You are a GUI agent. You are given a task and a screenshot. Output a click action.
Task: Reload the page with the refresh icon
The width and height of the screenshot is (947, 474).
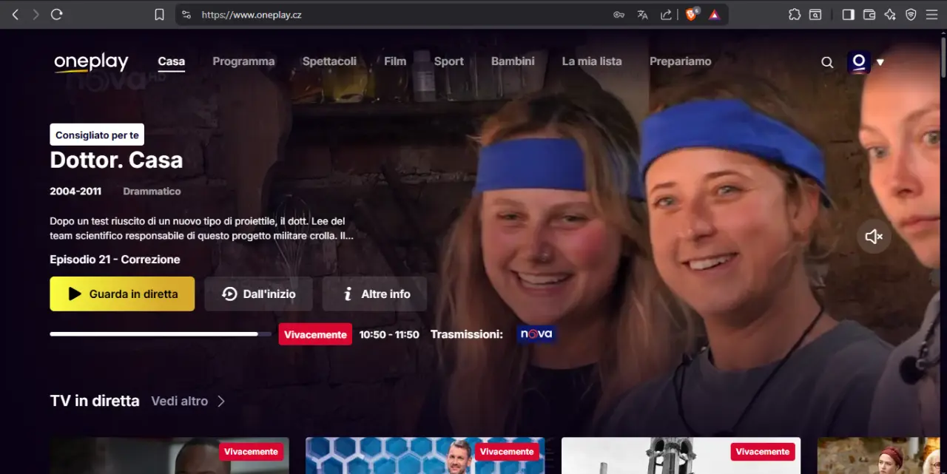pos(56,14)
